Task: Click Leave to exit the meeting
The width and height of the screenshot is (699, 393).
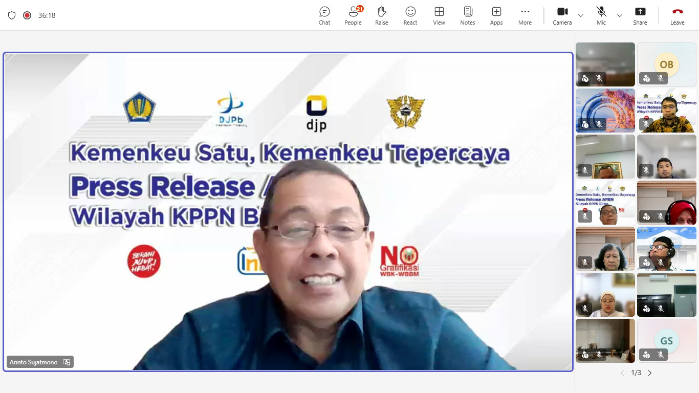Action: pyautogui.click(x=678, y=15)
